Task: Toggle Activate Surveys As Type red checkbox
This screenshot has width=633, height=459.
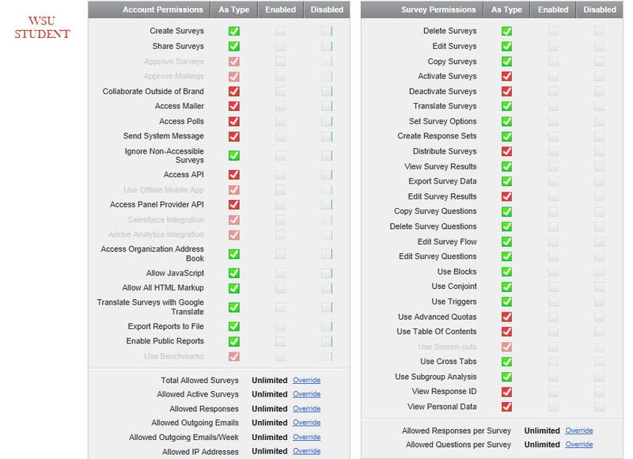Action: pos(506,77)
